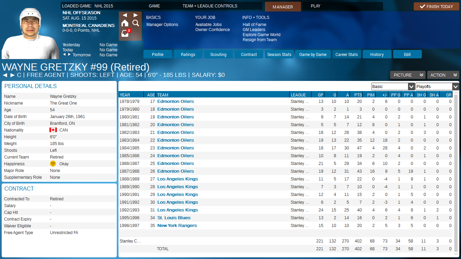The height and width of the screenshot is (259, 461).
Task: Click the Canadian flag next to CAN
Action: (x=53, y=130)
